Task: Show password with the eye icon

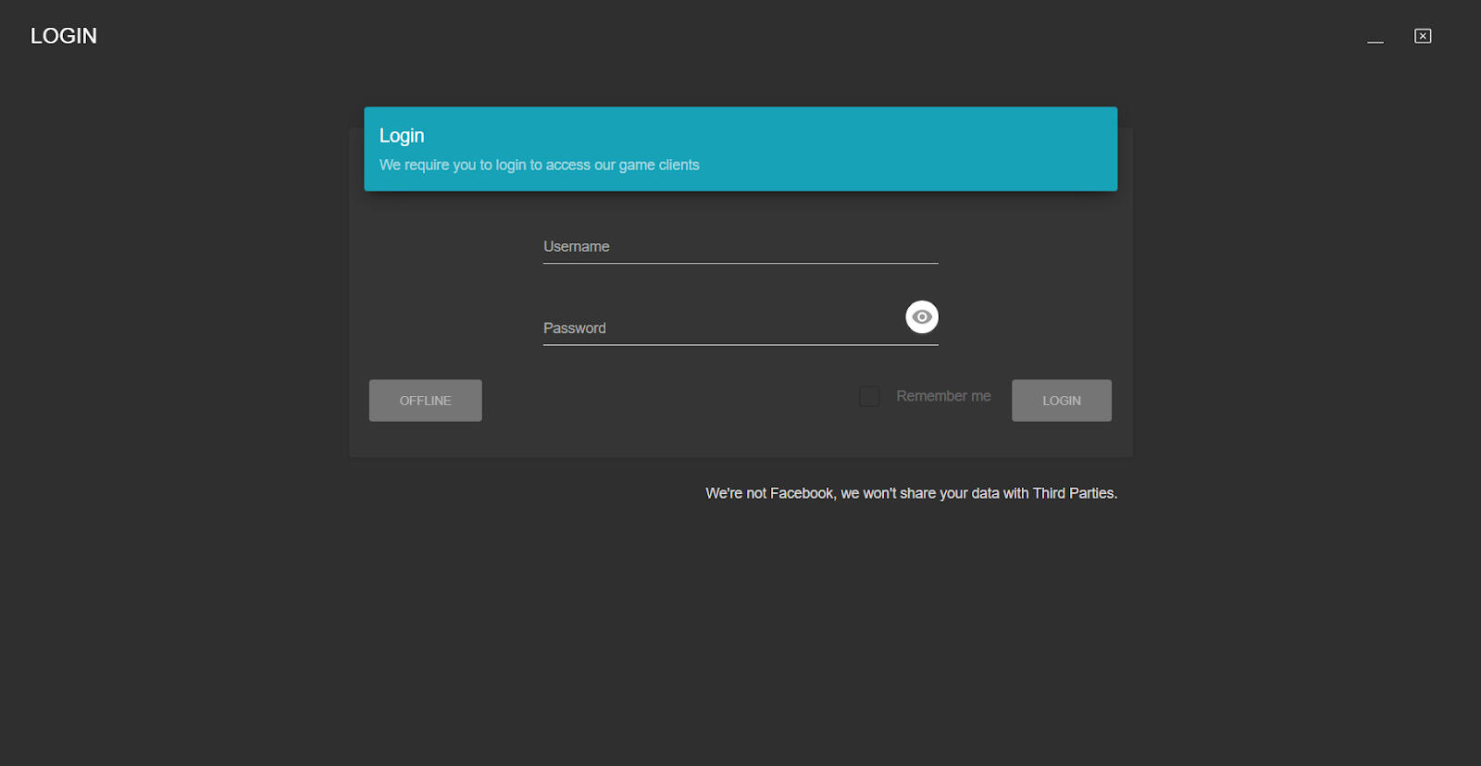Action: pos(921,317)
